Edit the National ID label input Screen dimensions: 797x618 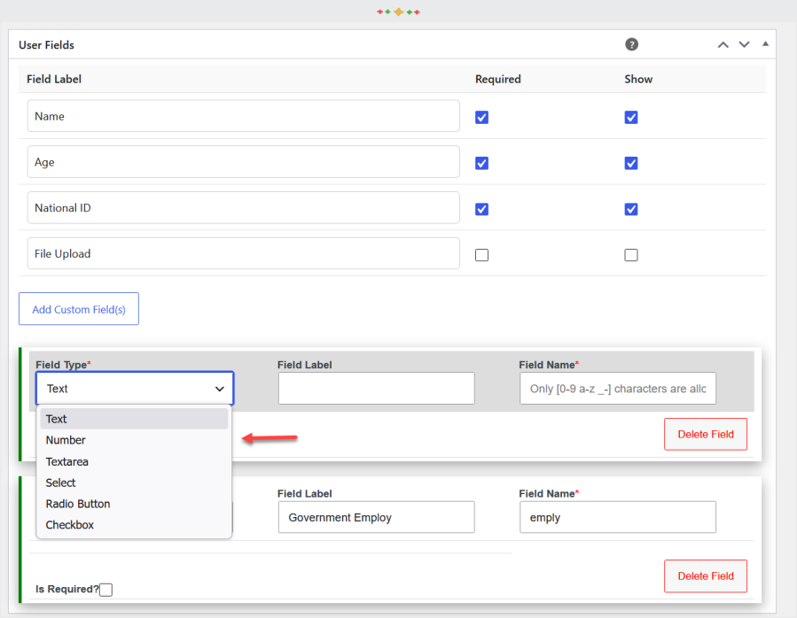coord(244,207)
